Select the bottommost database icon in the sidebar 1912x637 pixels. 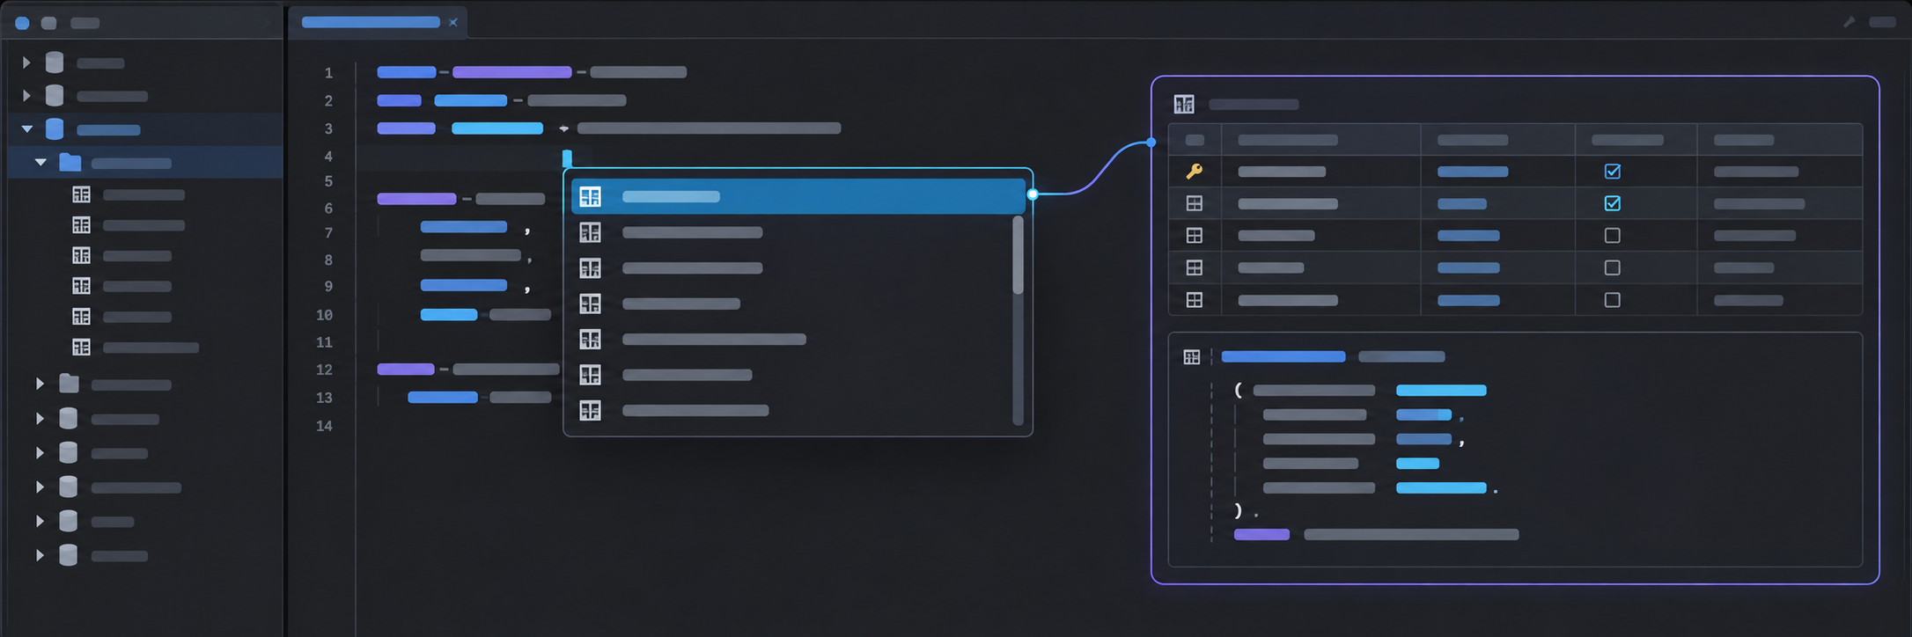(x=68, y=555)
